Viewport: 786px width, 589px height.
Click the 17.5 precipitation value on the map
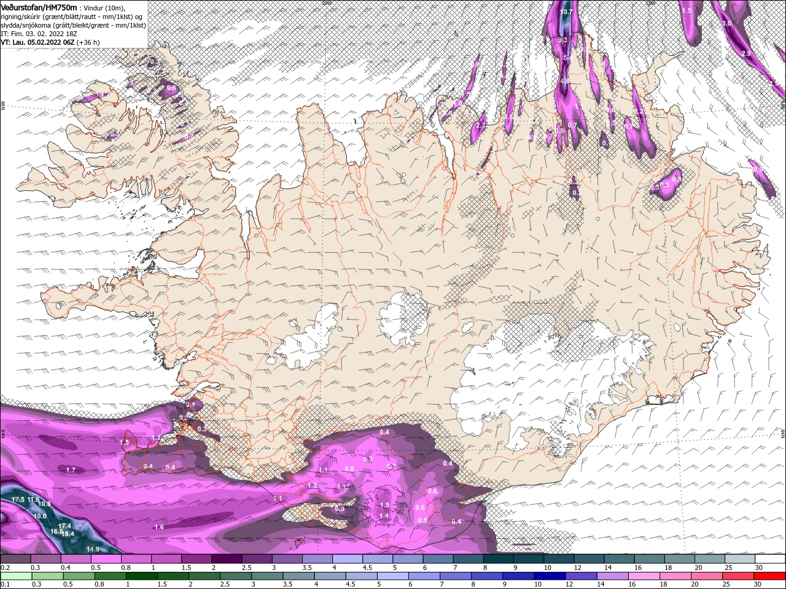click(18, 500)
